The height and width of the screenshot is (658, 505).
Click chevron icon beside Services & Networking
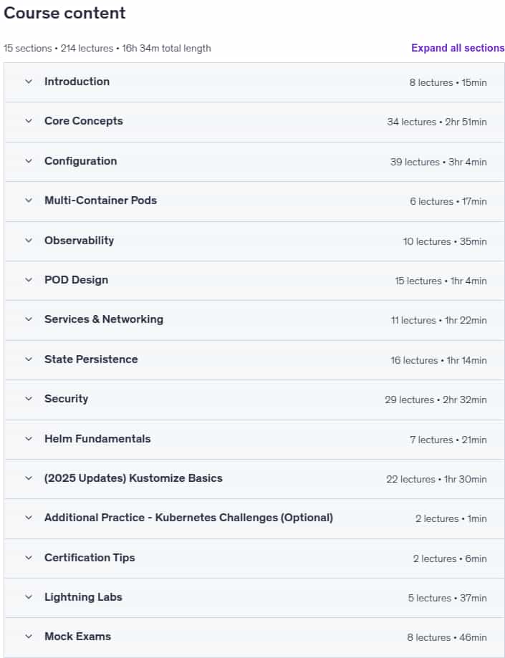click(29, 319)
